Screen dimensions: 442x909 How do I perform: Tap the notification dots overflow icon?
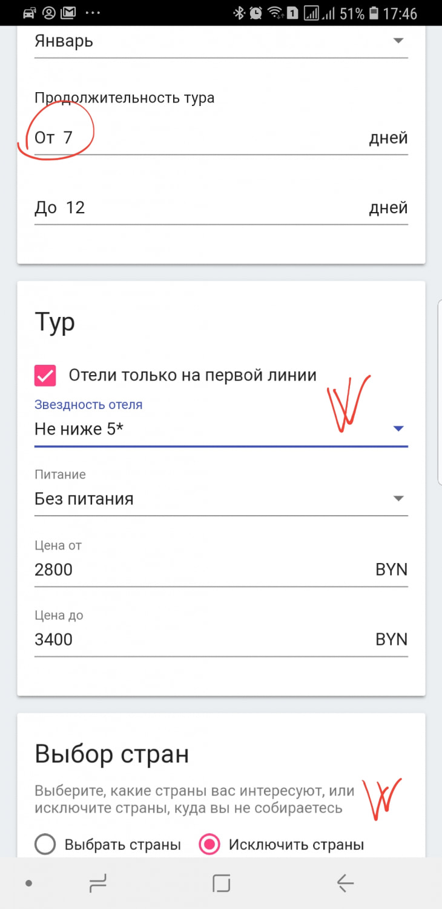92,13
